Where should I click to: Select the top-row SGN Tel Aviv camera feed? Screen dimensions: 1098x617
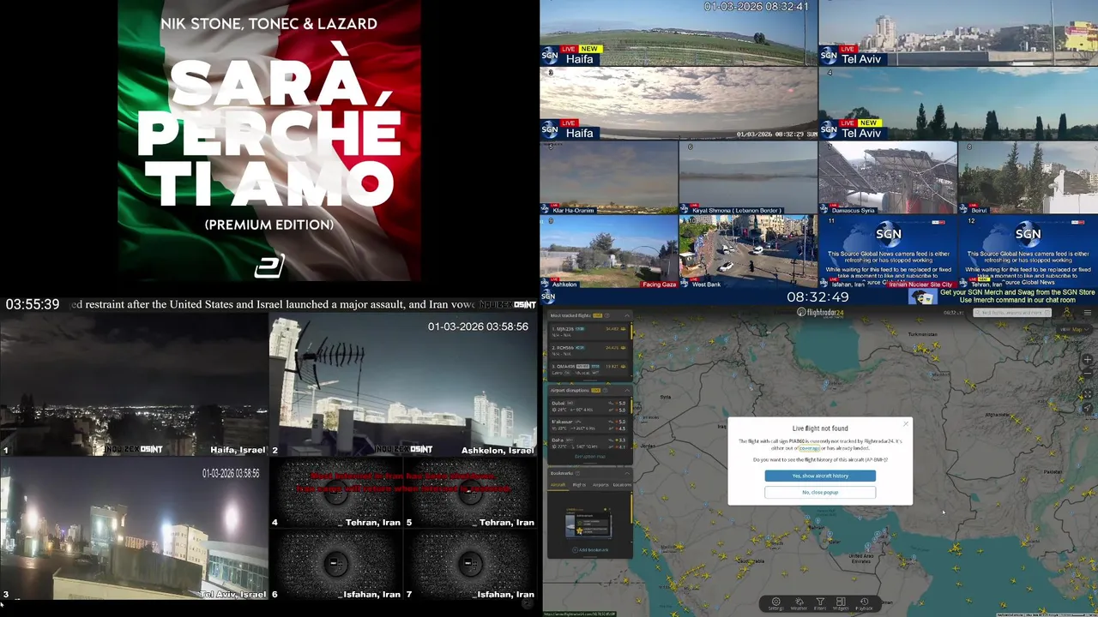pyautogui.click(x=958, y=33)
